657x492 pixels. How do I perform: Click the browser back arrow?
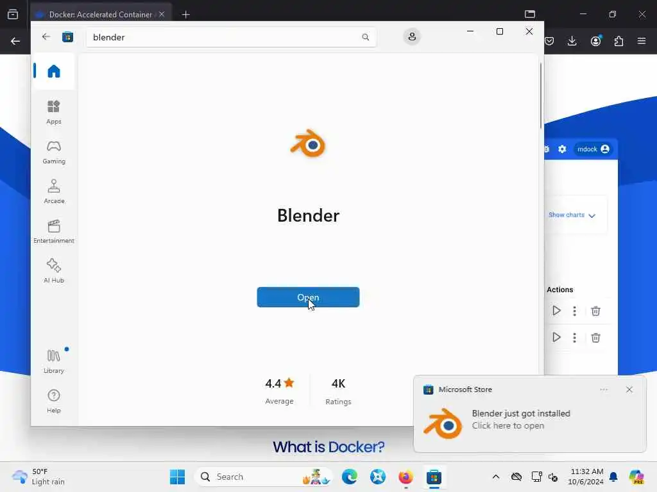tap(15, 41)
